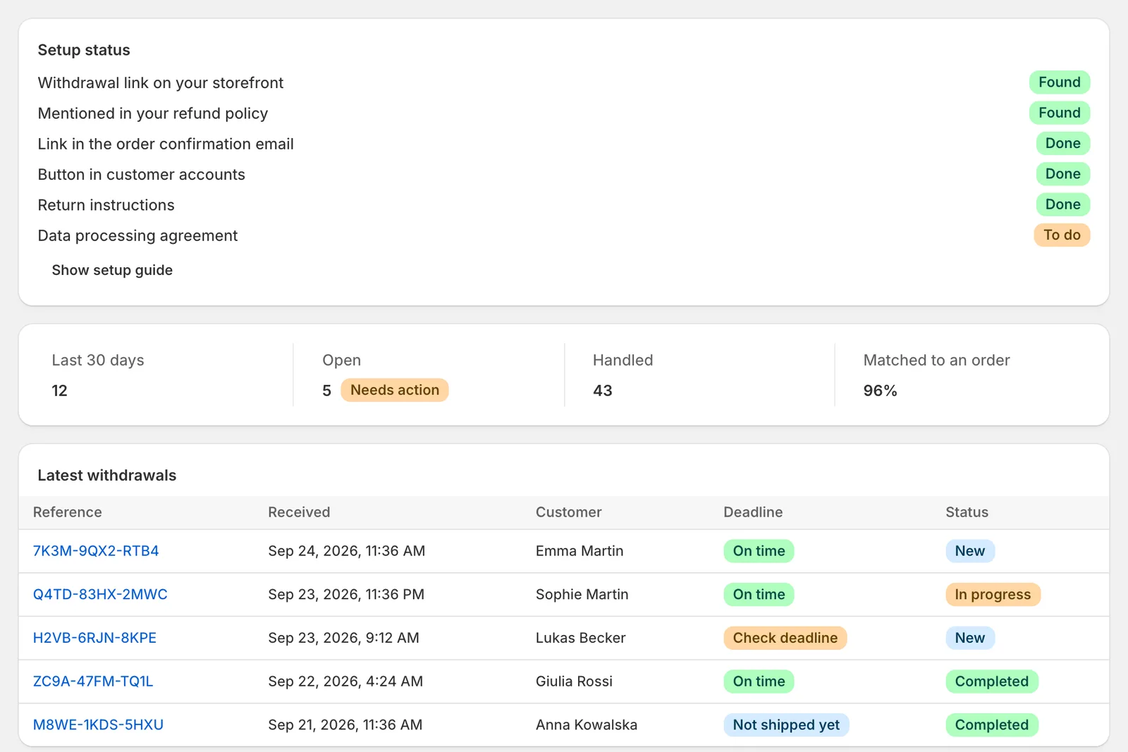The width and height of the screenshot is (1128, 752).
Task: Click the Needs action badge
Action: 395,390
